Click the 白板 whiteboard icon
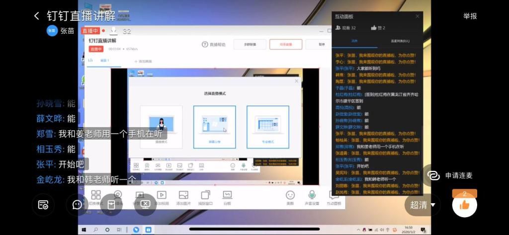Screen dimensions: 509x235 tap(227, 197)
